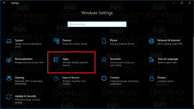Click 'Link your Android, iPhone' text
Image resolution: width=194 pixels, height=109 pixels.
(122, 44)
